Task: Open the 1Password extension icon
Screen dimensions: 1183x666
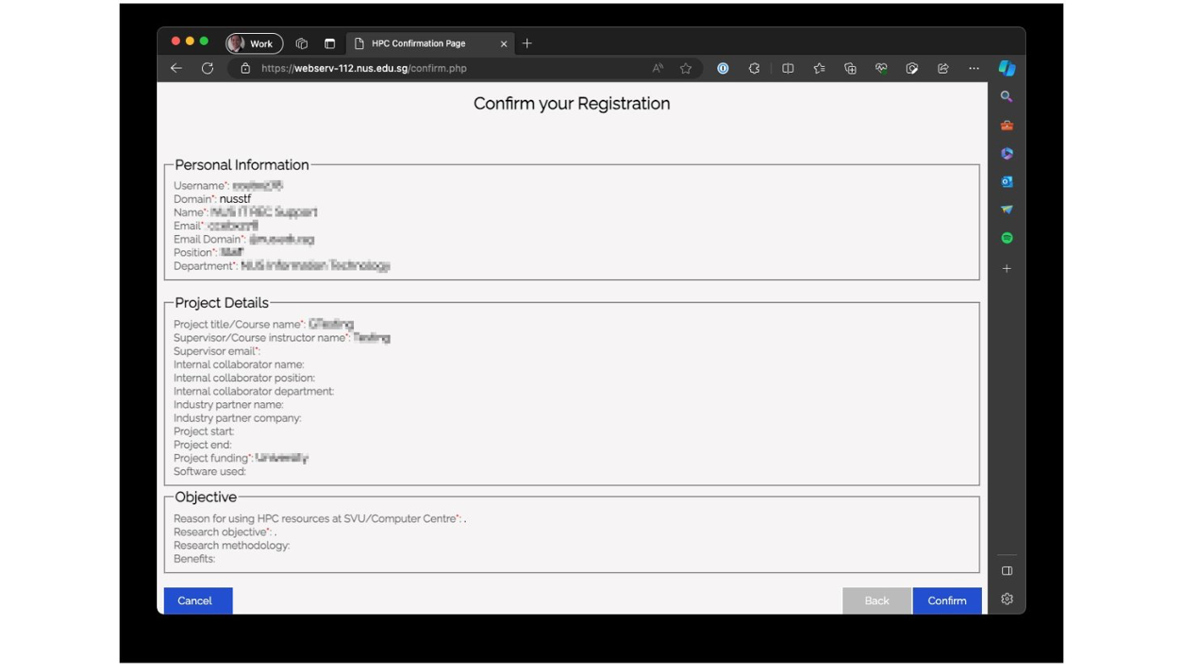Action: (x=722, y=68)
